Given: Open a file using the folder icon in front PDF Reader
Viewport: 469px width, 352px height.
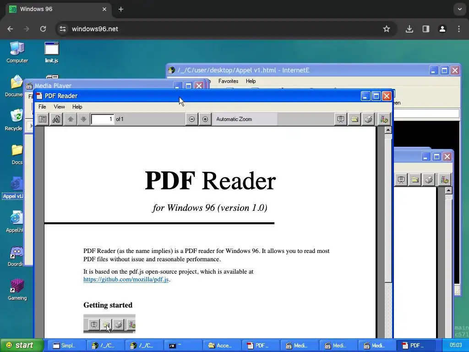Looking at the screenshot, I should click(x=354, y=119).
